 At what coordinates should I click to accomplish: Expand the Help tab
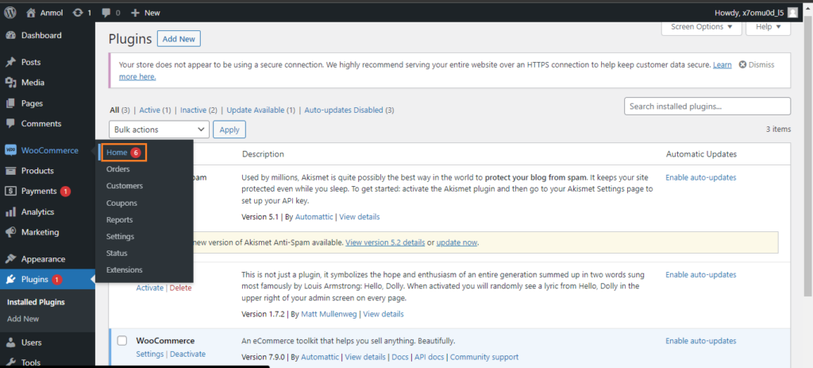pos(768,26)
